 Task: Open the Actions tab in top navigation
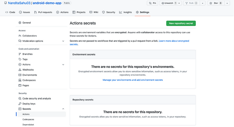[x=62, y=12]
